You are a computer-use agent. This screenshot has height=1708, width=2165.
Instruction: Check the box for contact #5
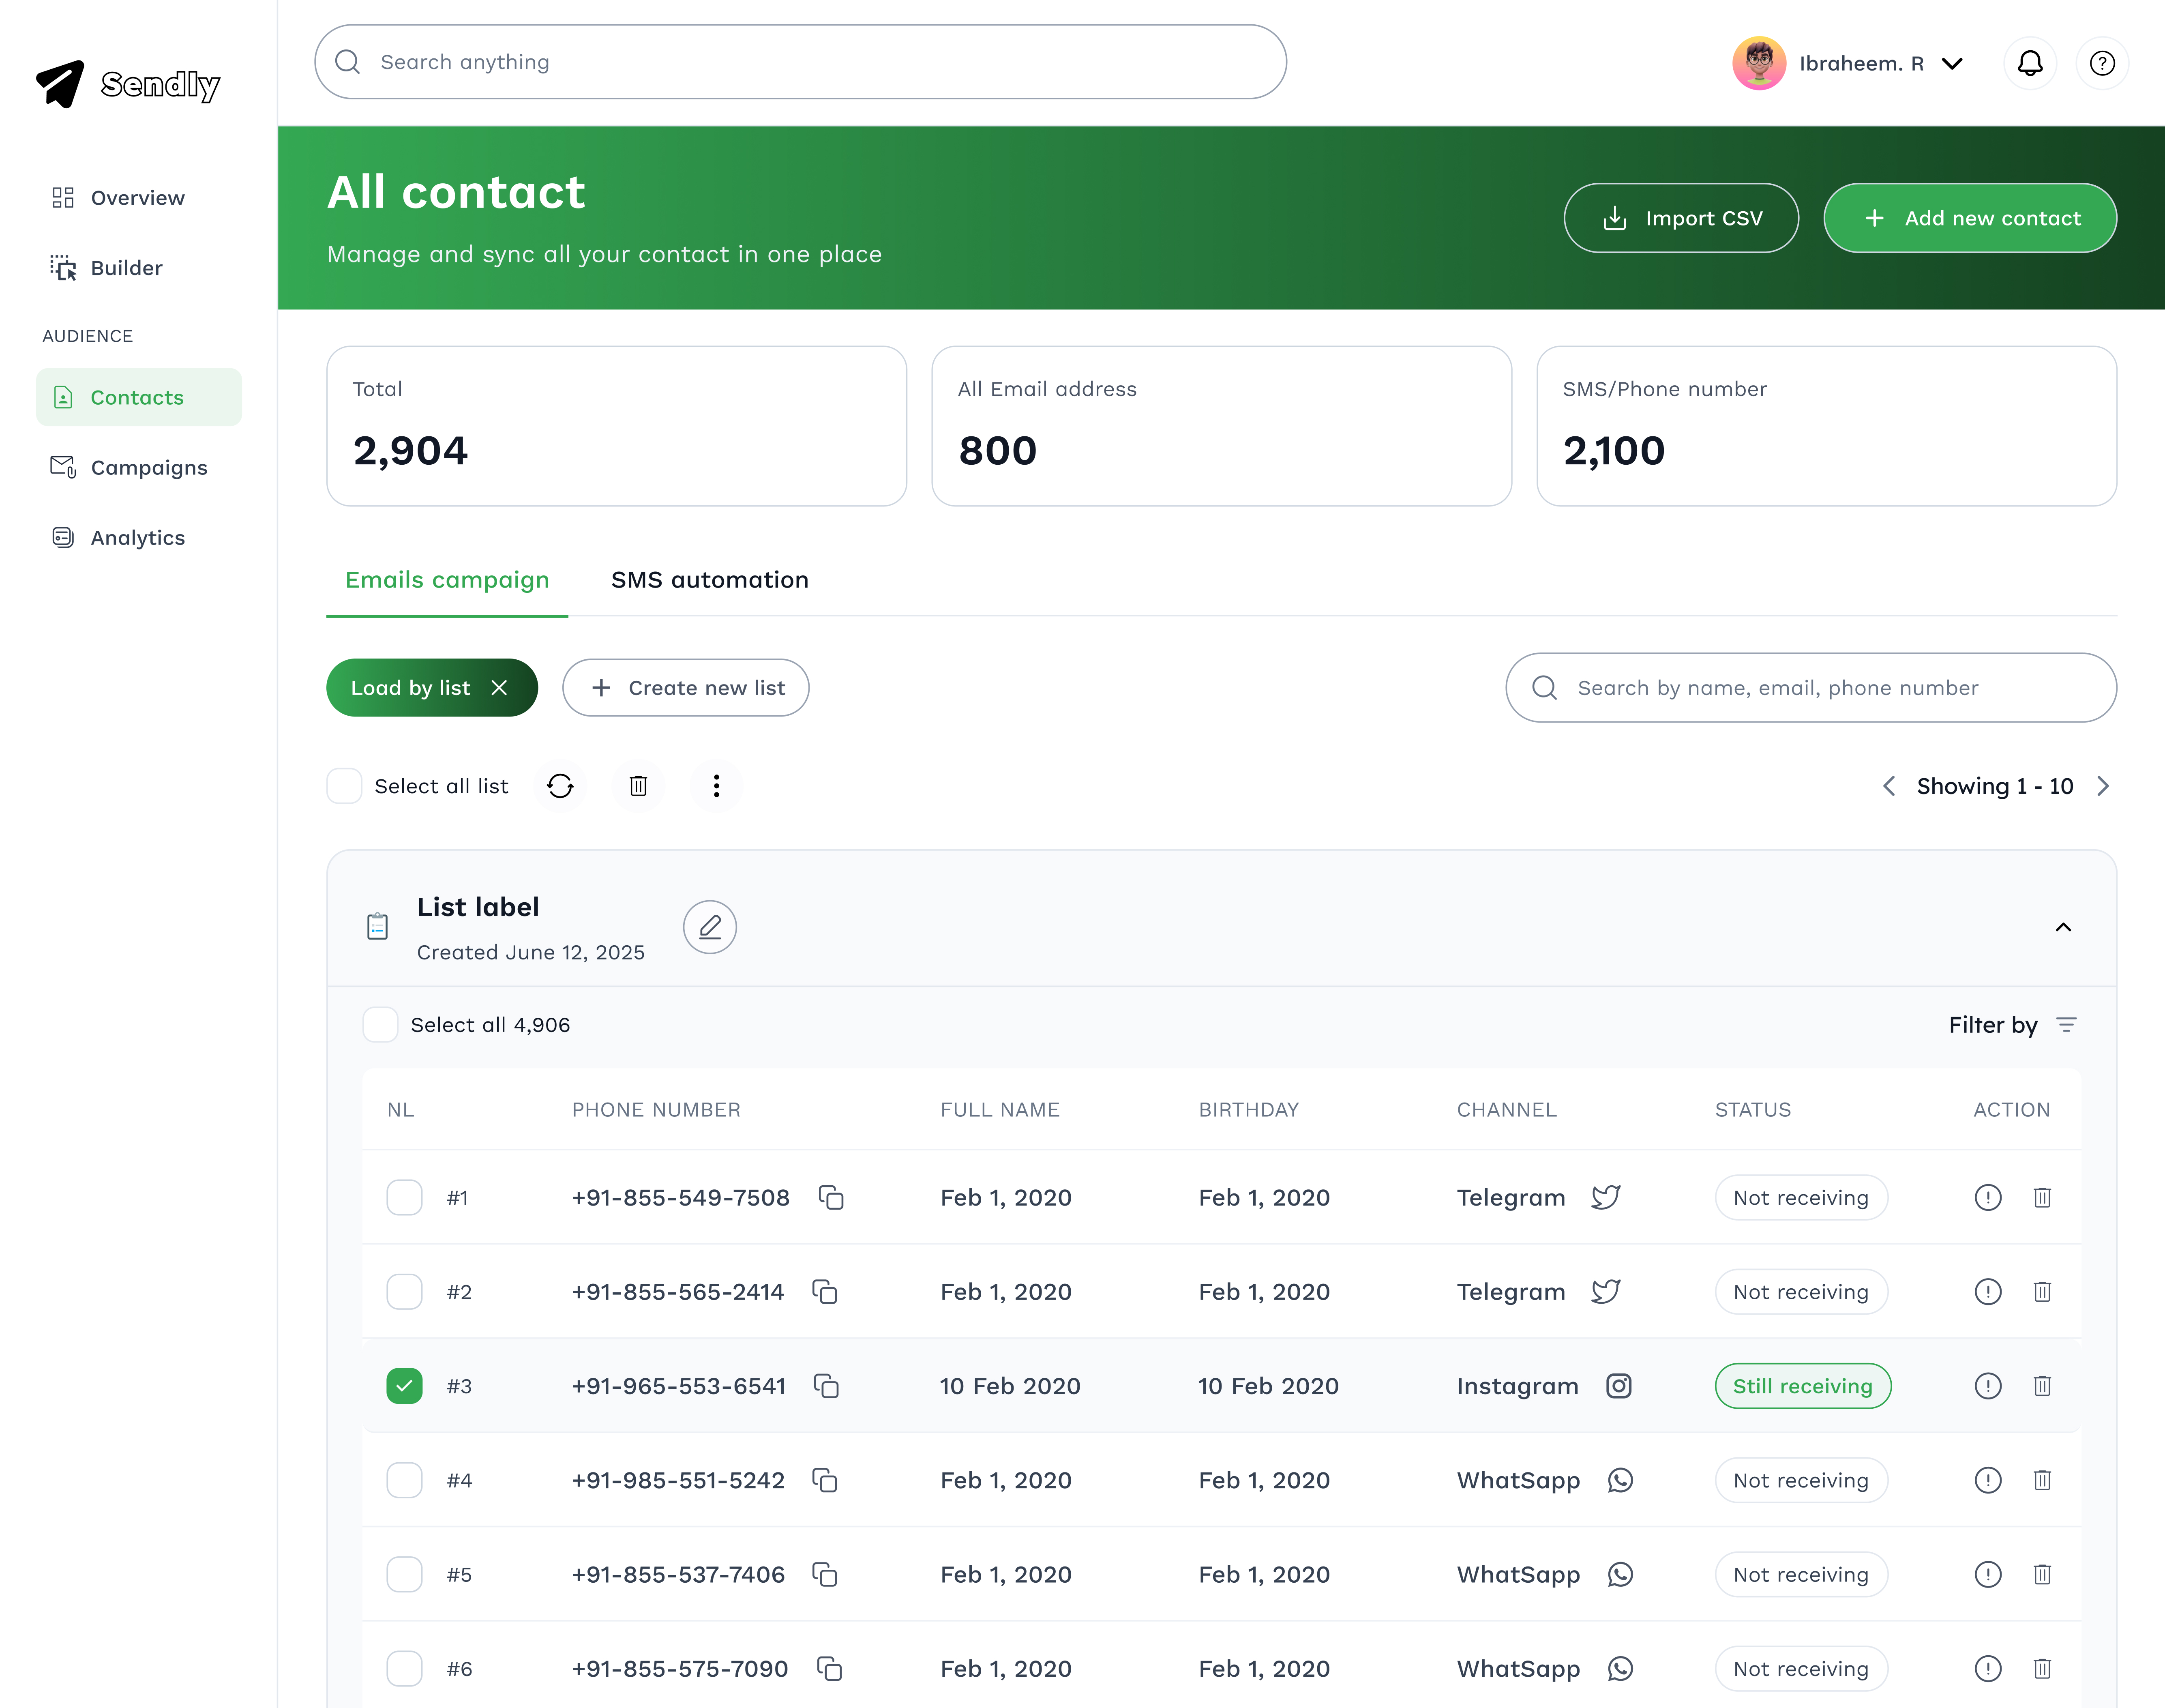point(405,1574)
